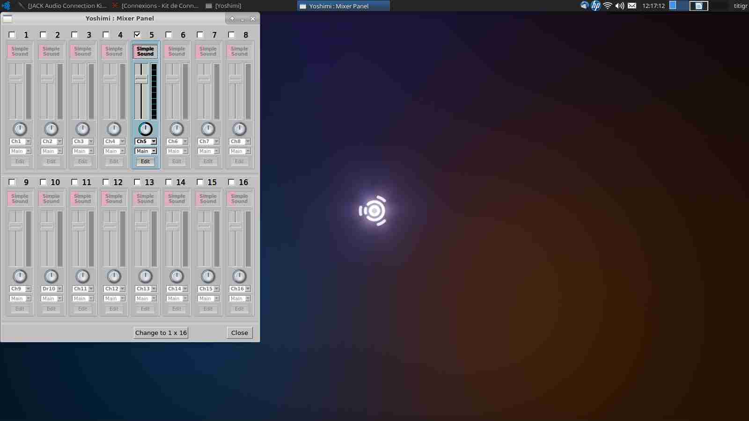Click the panning knob of part 4

pyautogui.click(x=114, y=129)
